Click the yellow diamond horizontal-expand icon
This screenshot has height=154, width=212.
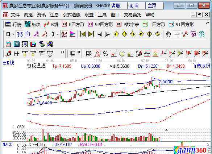click(133, 34)
